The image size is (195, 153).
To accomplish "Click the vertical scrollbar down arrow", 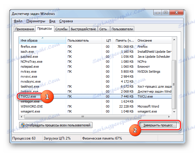I will [174, 112].
